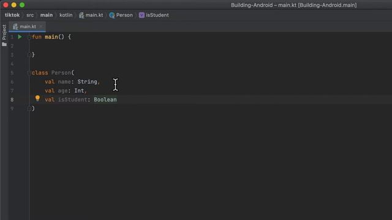Click line number 5 in the gutter
392x220 pixels.
click(x=12, y=73)
